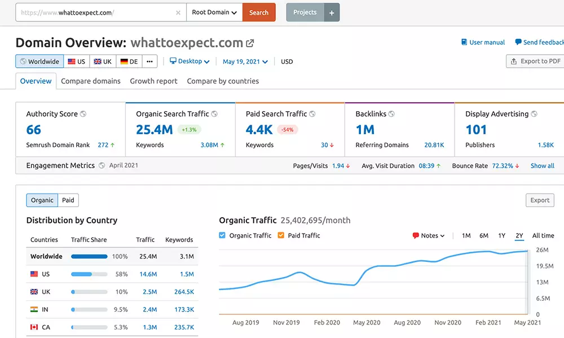Click the user manual book icon
The width and height of the screenshot is (564, 338).
tap(464, 42)
